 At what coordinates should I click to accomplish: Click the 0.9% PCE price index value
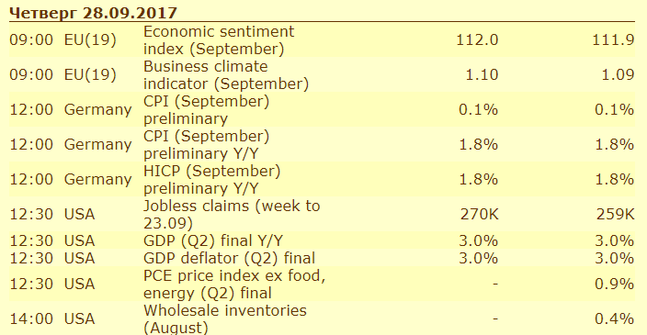pyautogui.click(x=615, y=285)
